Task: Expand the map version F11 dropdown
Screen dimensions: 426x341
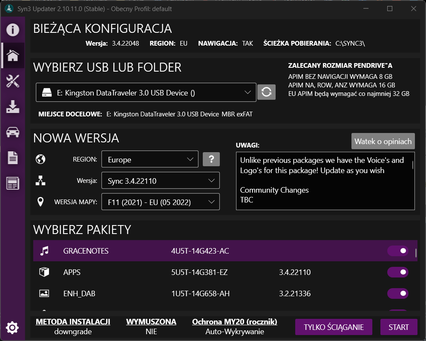Action: (x=161, y=202)
